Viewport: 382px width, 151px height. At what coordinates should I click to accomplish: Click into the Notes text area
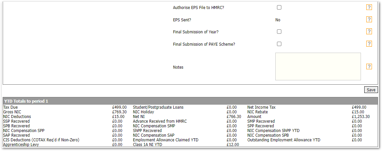click(x=318, y=66)
